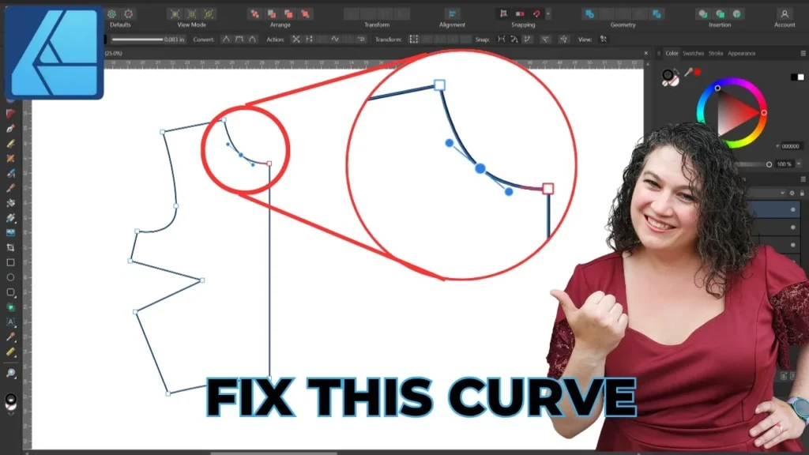Screen dimensions: 809x455
Task: Pick the color picker eyedropper in Color panel
Action: 688,73
